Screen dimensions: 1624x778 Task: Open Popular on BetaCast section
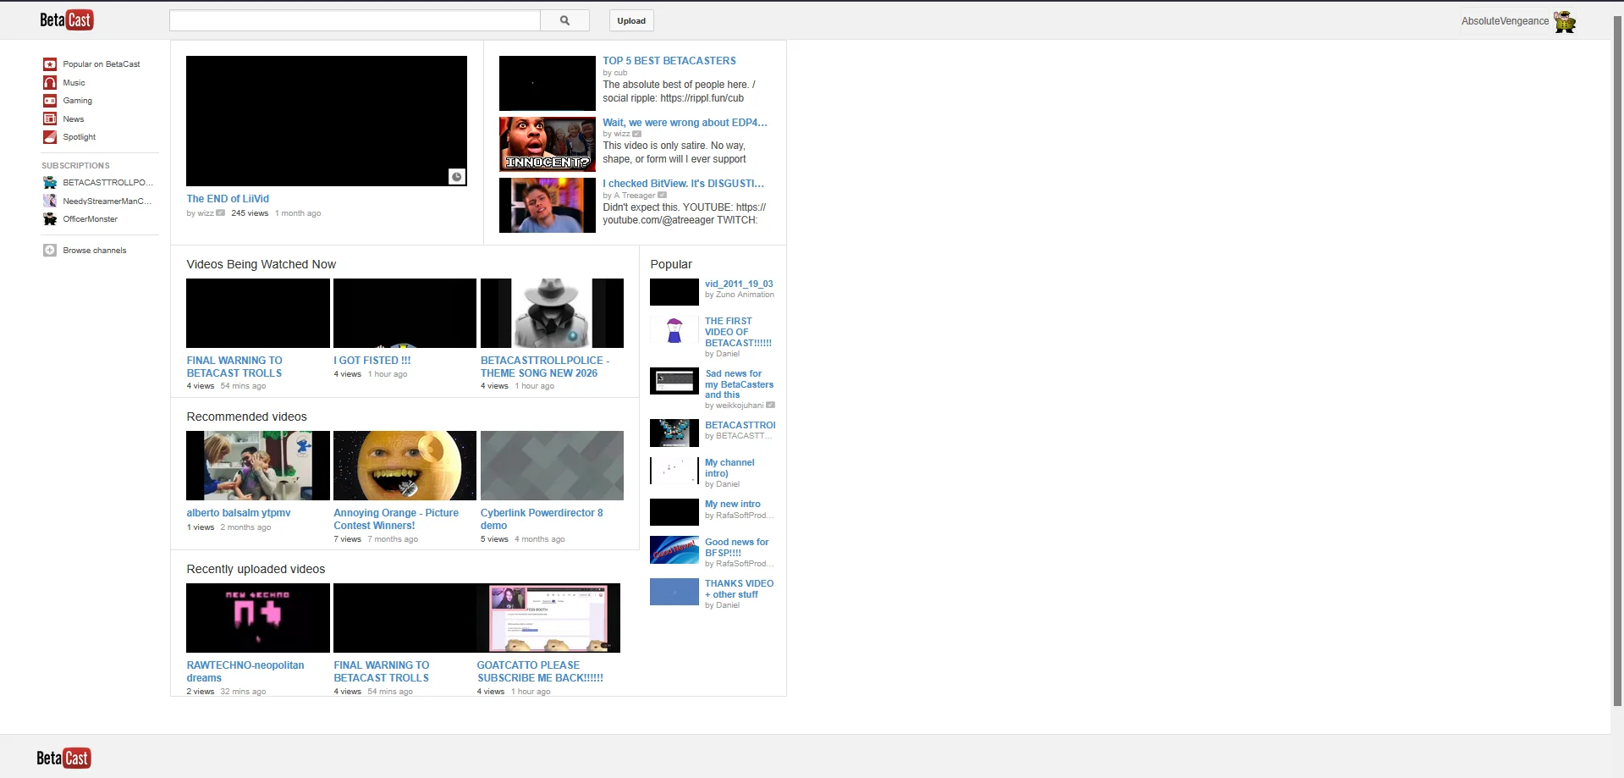[102, 64]
